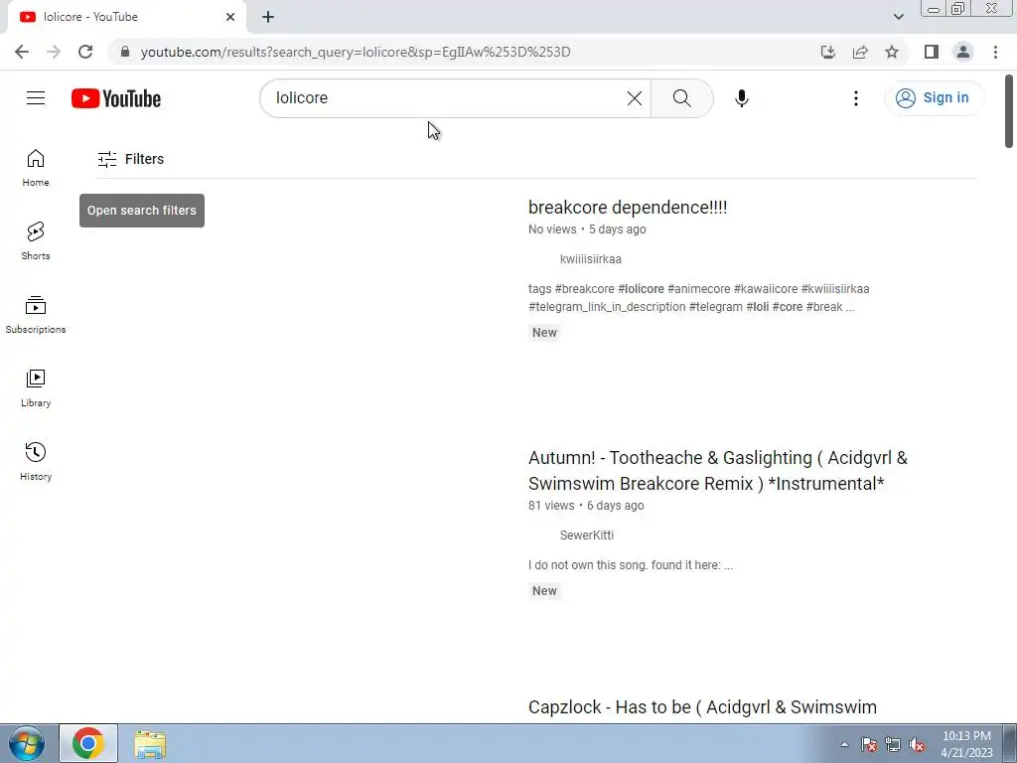Click the Chrome icon in the taskbar
The height and width of the screenshot is (763, 1017).
pos(88,743)
